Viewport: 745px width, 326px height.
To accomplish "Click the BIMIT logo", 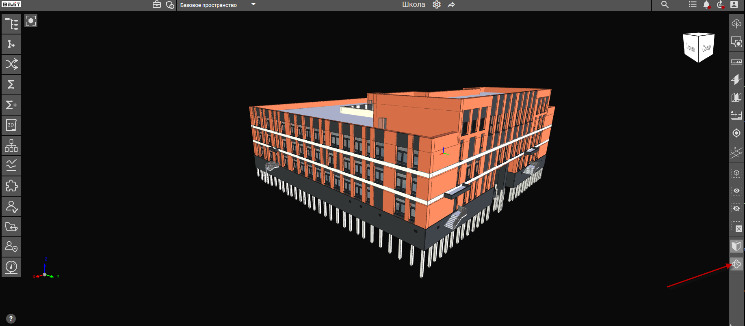I will click(11, 4).
